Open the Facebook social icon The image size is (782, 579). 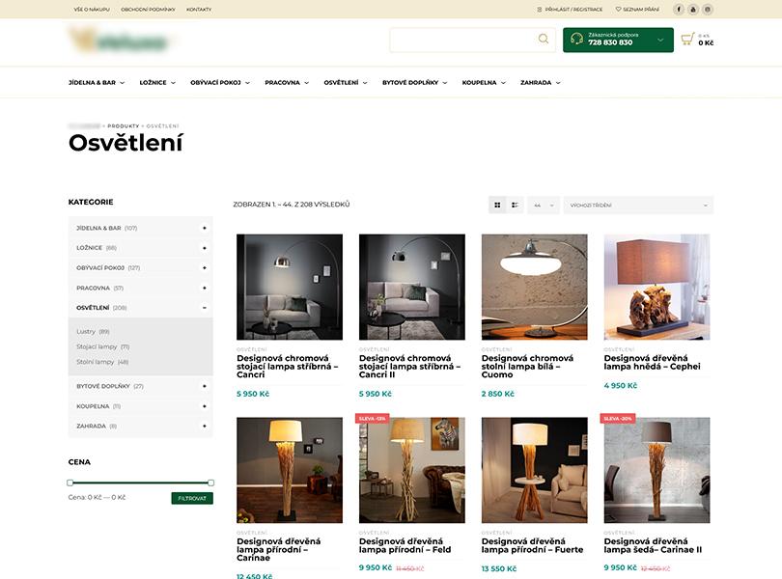[x=679, y=9]
